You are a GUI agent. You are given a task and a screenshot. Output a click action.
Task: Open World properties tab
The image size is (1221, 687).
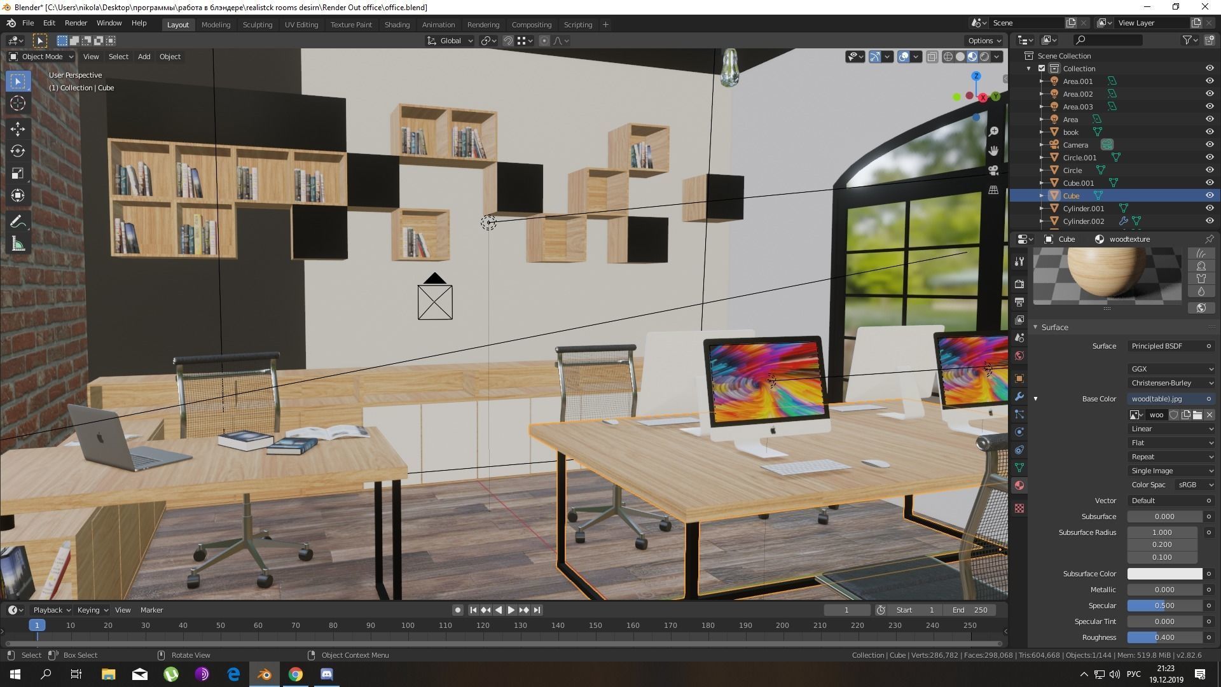[x=1019, y=356]
